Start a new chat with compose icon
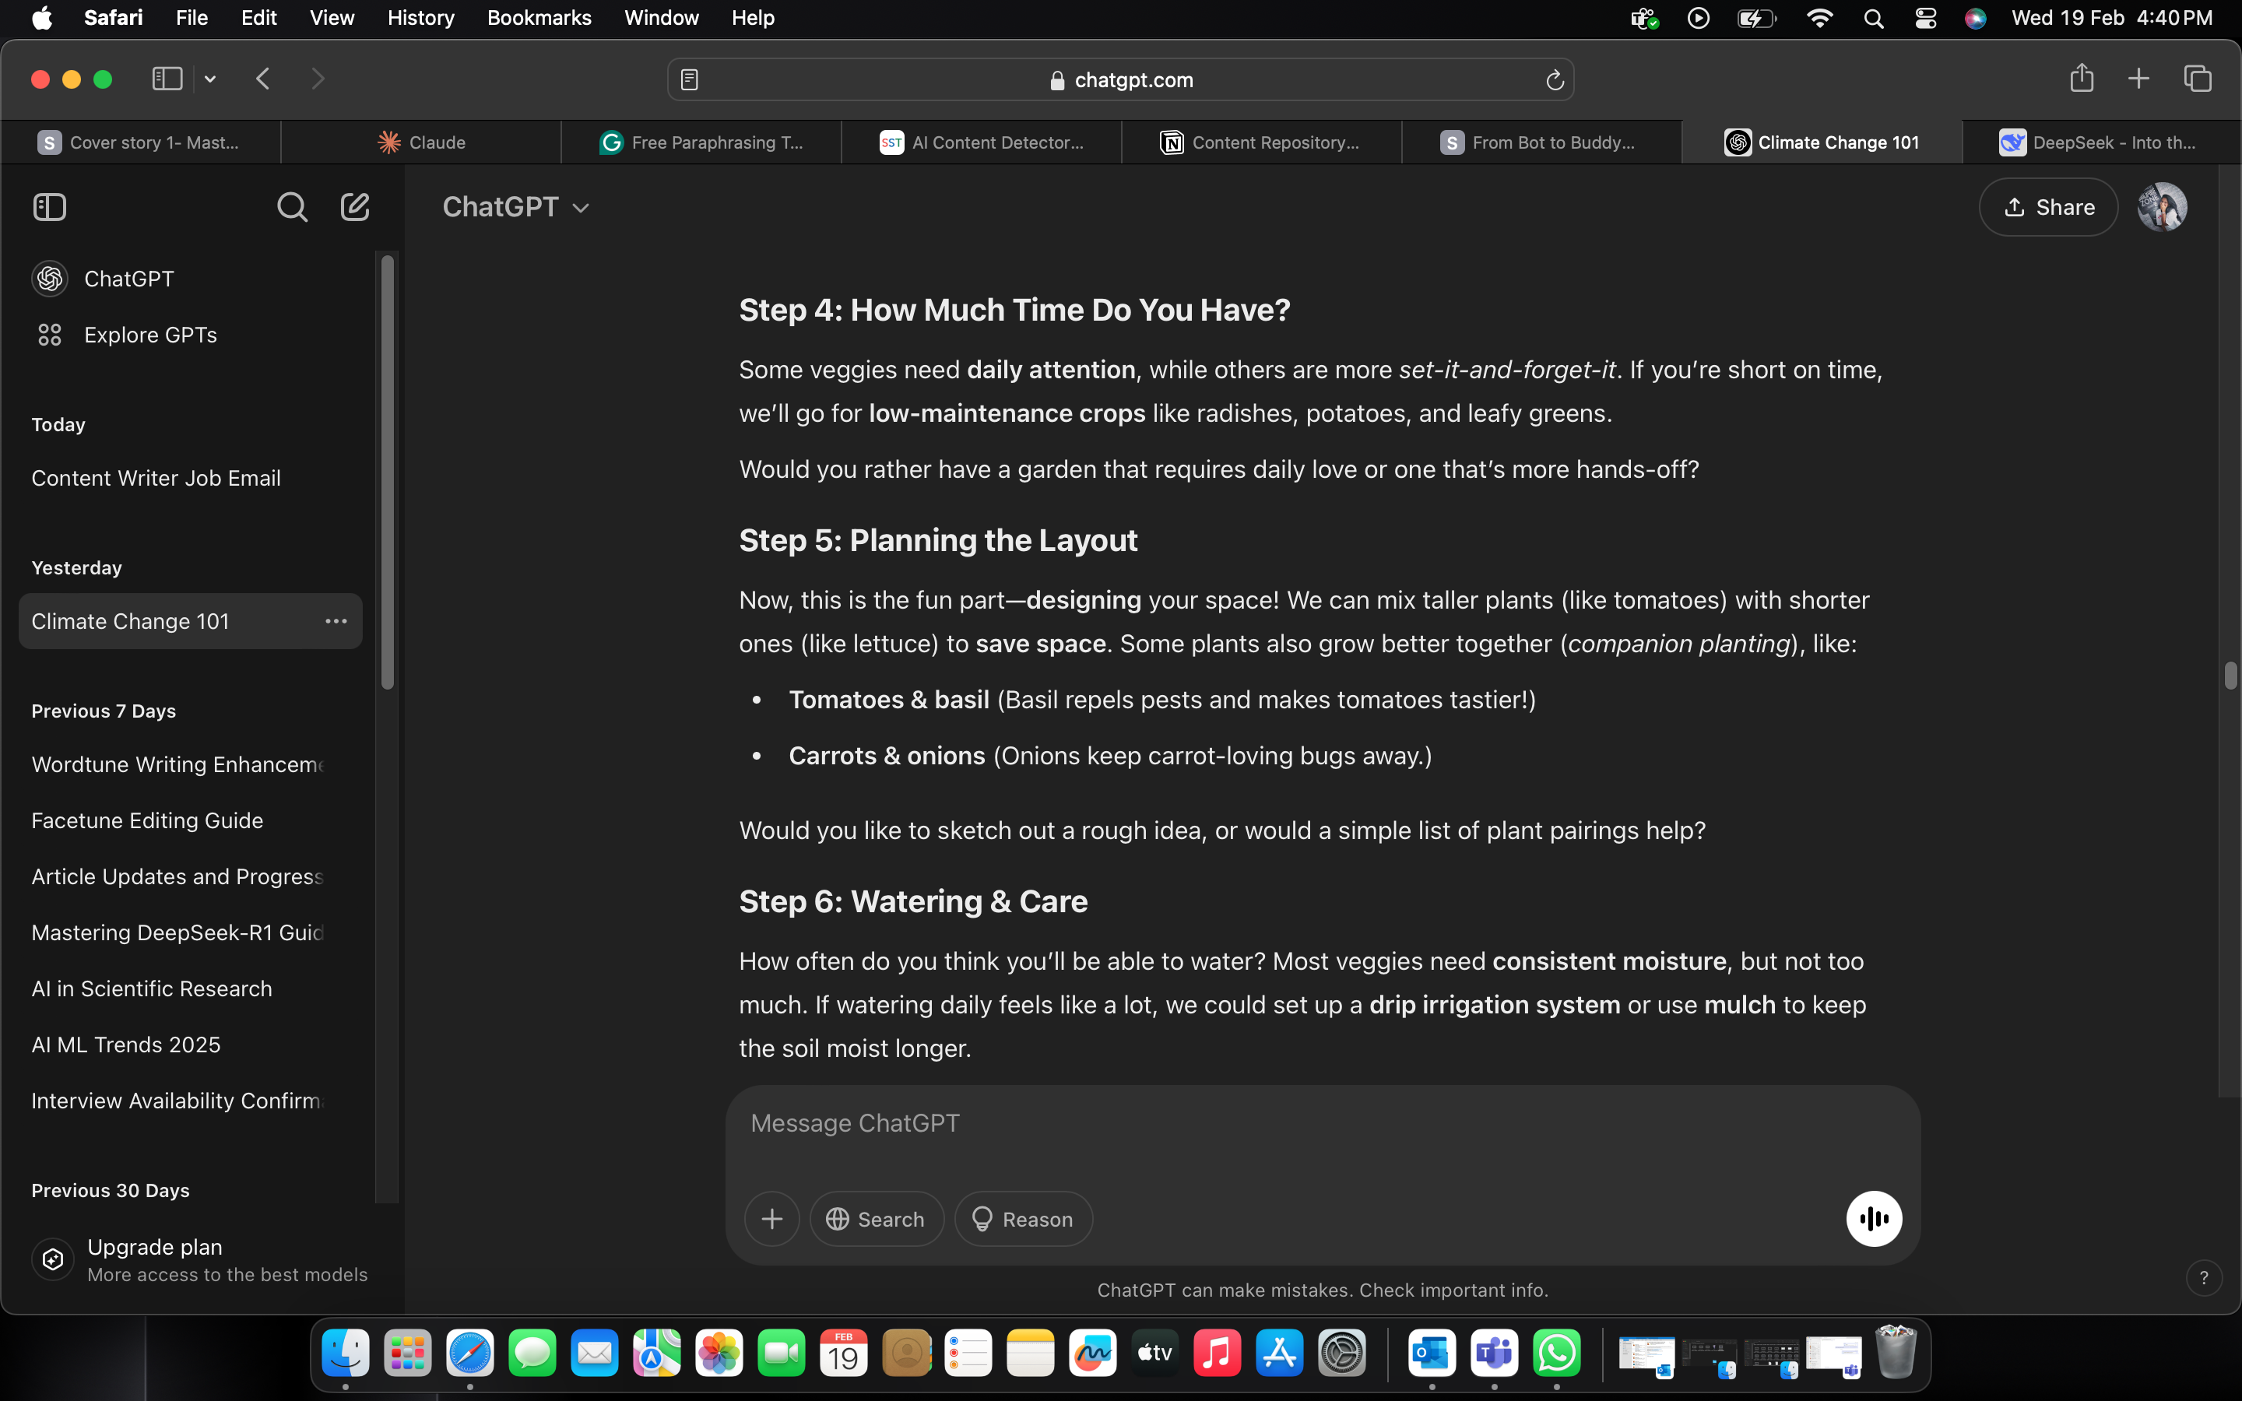The height and width of the screenshot is (1401, 2242). click(355, 206)
